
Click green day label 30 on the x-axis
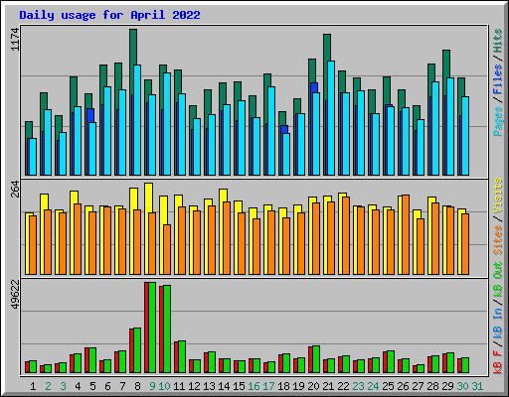tap(462, 386)
